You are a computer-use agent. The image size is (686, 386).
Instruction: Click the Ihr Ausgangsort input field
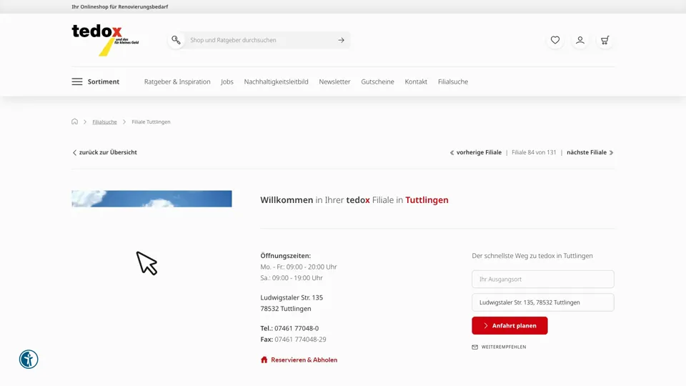pos(543,279)
